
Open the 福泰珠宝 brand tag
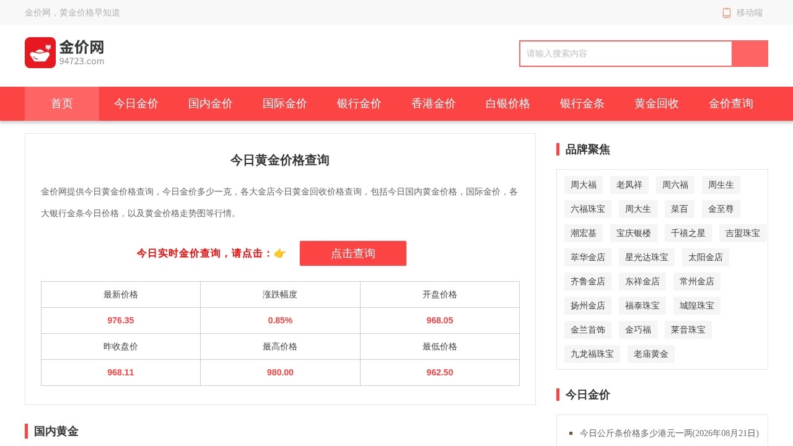coord(642,305)
